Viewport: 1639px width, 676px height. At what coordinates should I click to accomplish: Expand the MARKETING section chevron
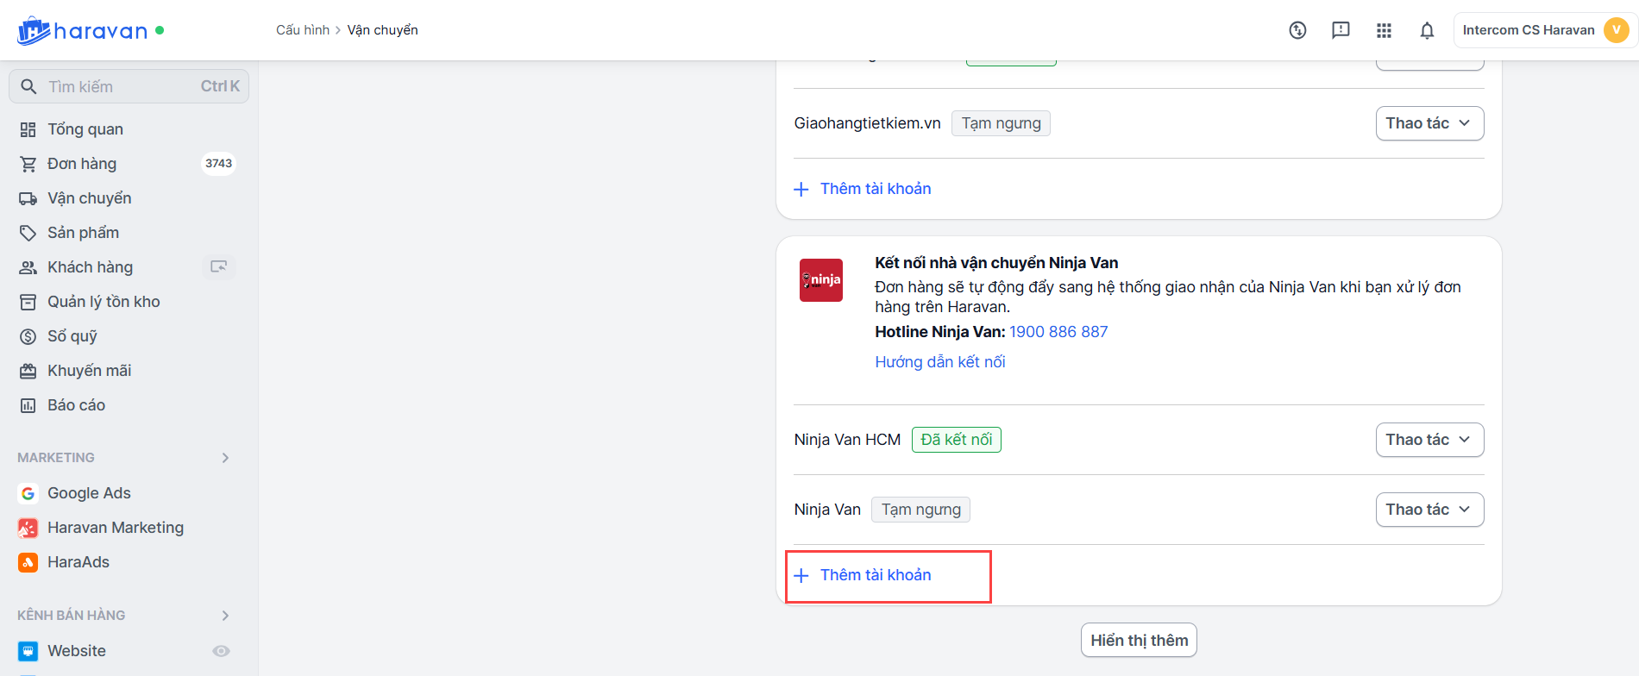225,458
